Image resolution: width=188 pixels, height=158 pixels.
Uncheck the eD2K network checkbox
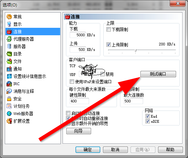tap(148, 121)
